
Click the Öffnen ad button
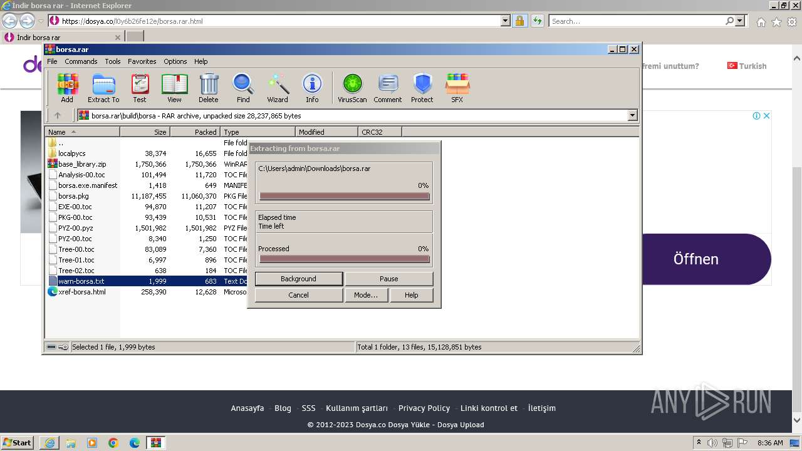pyautogui.click(x=706, y=259)
